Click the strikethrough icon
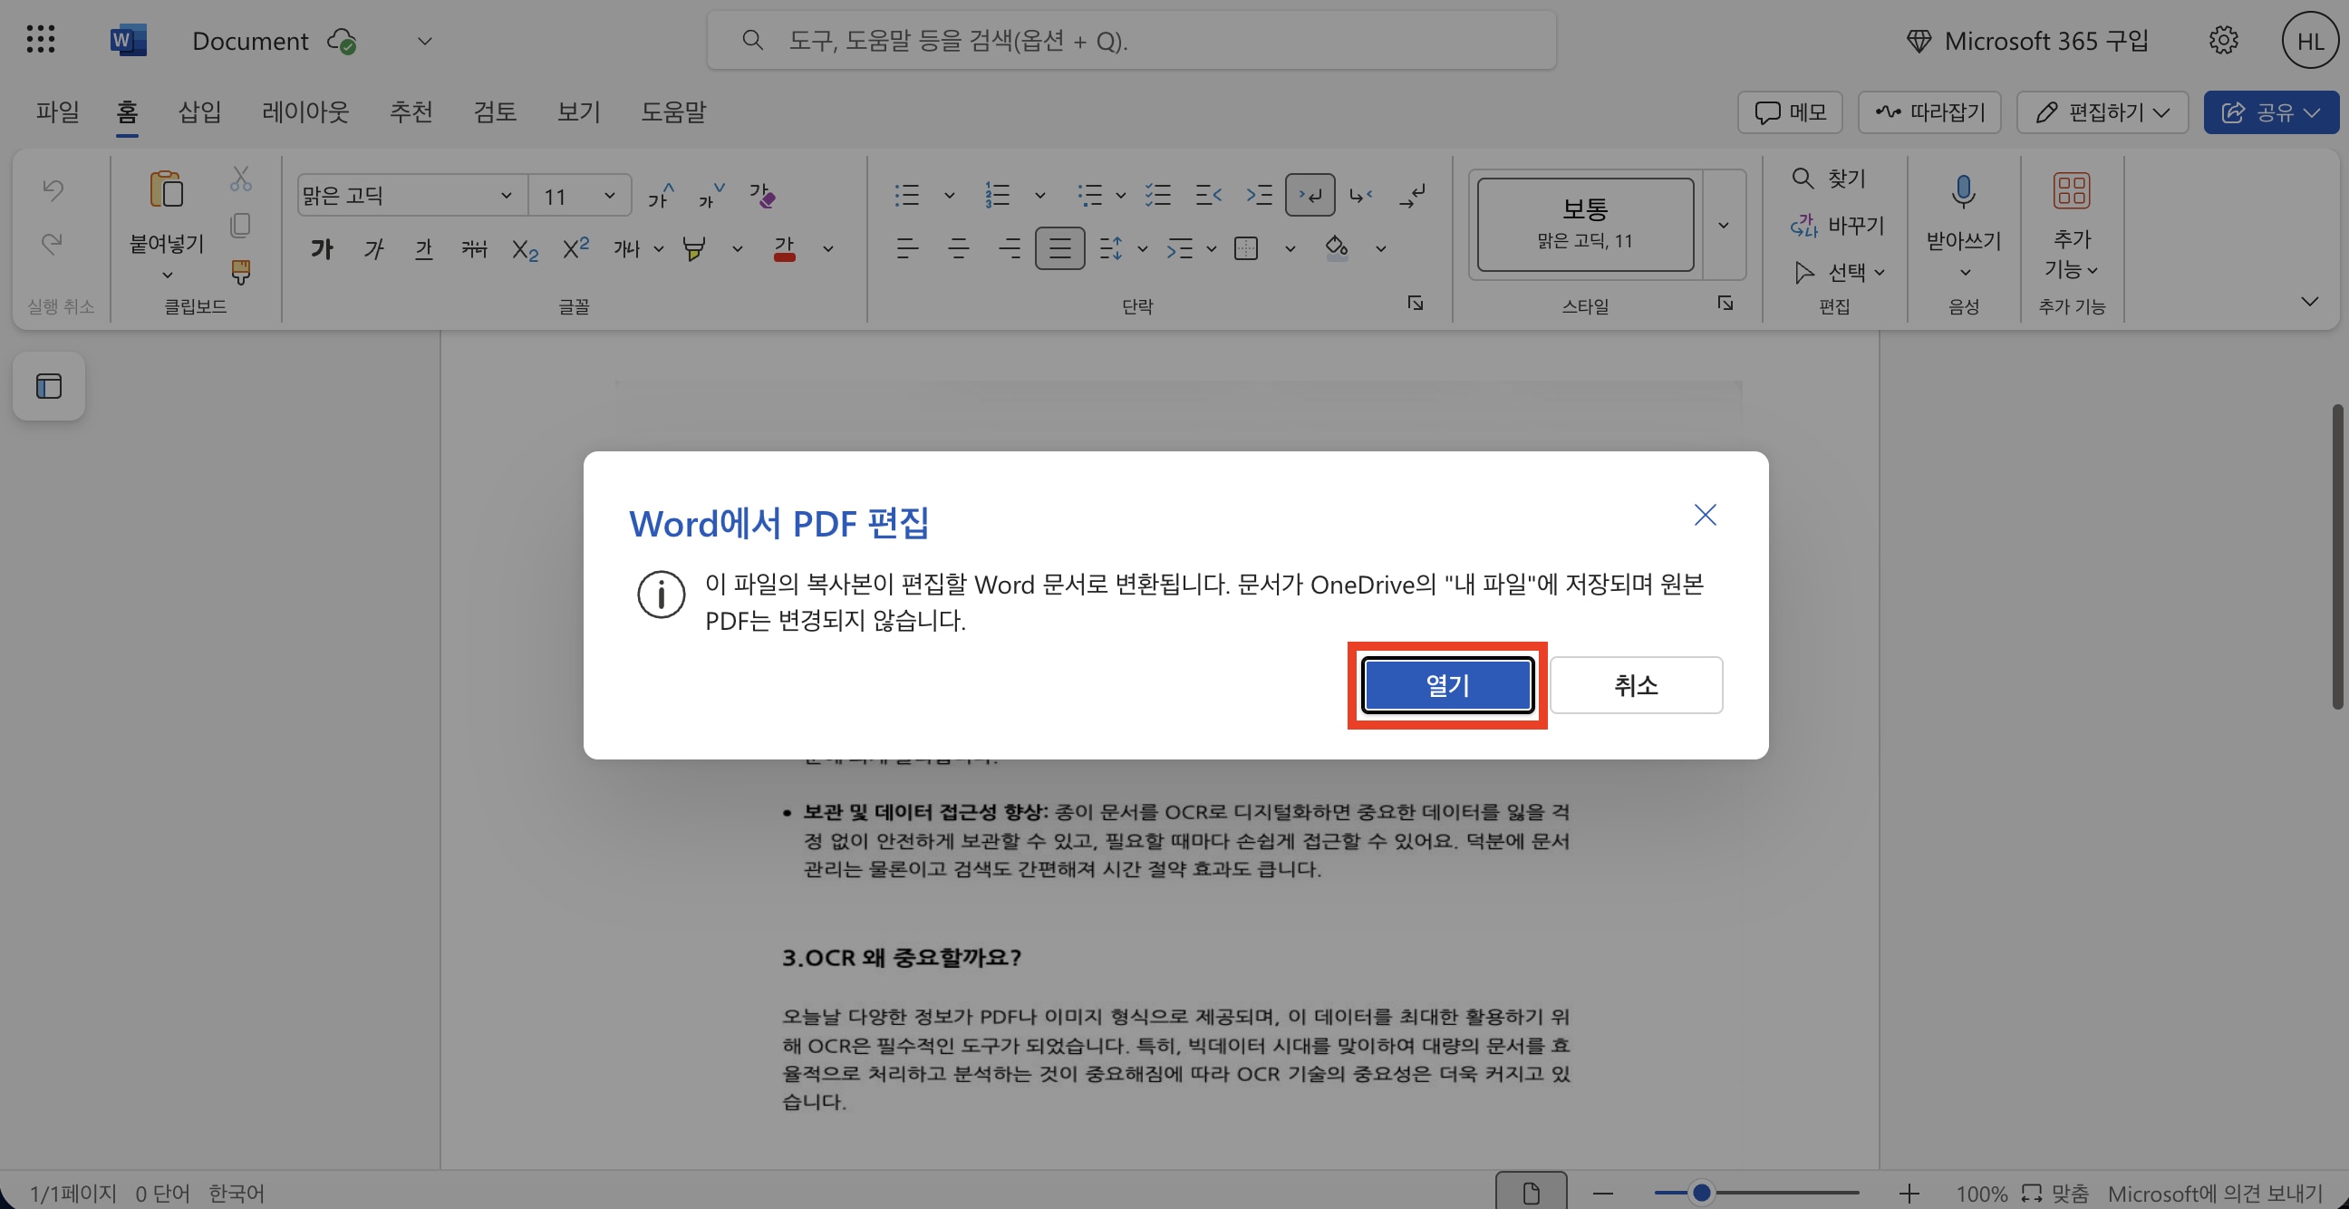The image size is (2349, 1209). coord(473,248)
